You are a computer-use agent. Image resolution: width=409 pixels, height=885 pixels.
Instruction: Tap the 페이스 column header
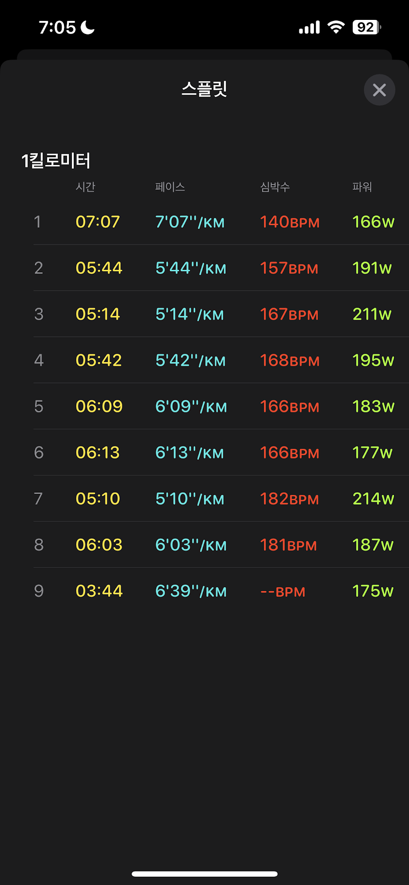click(170, 187)
